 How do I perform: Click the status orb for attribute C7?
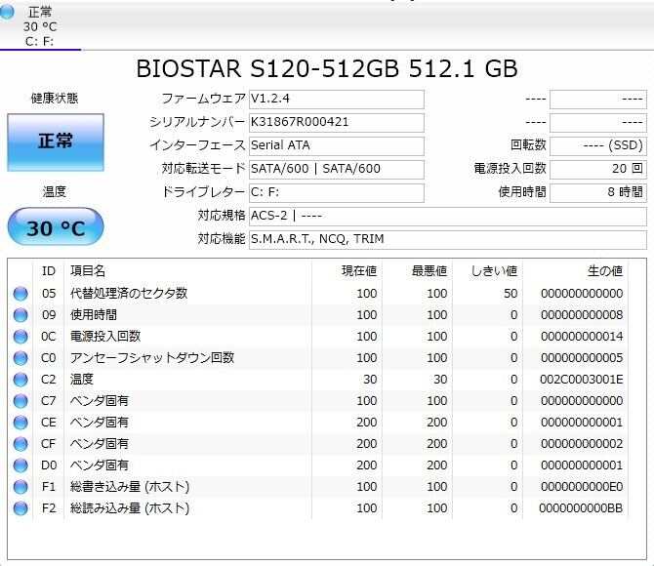coord(20,401)
